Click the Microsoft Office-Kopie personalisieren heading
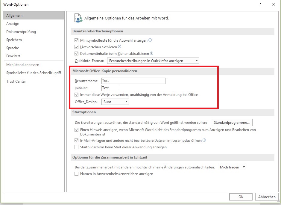The image size is (281, 205). (105, 71)
